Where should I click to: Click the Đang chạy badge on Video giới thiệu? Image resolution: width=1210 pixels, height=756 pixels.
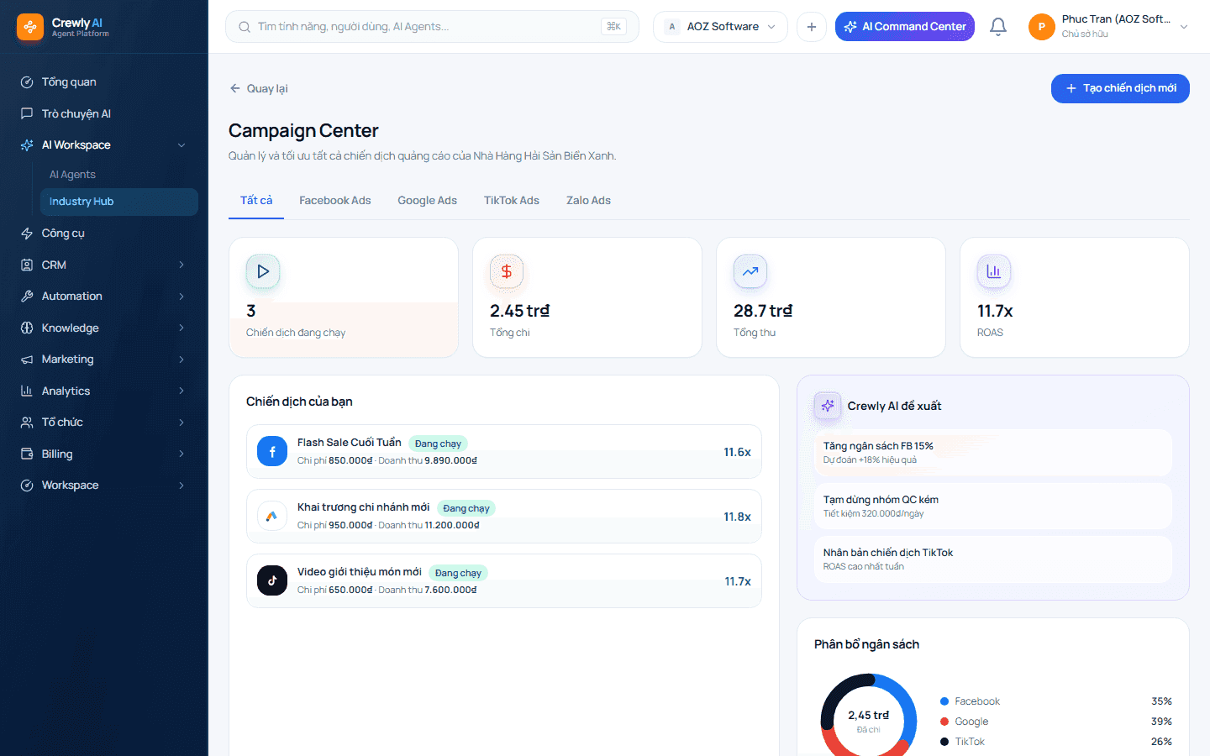click(x=458, y=573)
